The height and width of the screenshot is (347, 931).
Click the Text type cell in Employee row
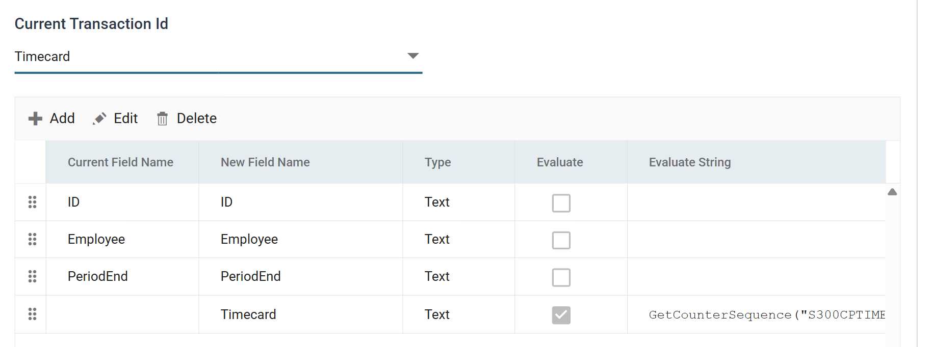pyautogui.click(x=459, y=239)
